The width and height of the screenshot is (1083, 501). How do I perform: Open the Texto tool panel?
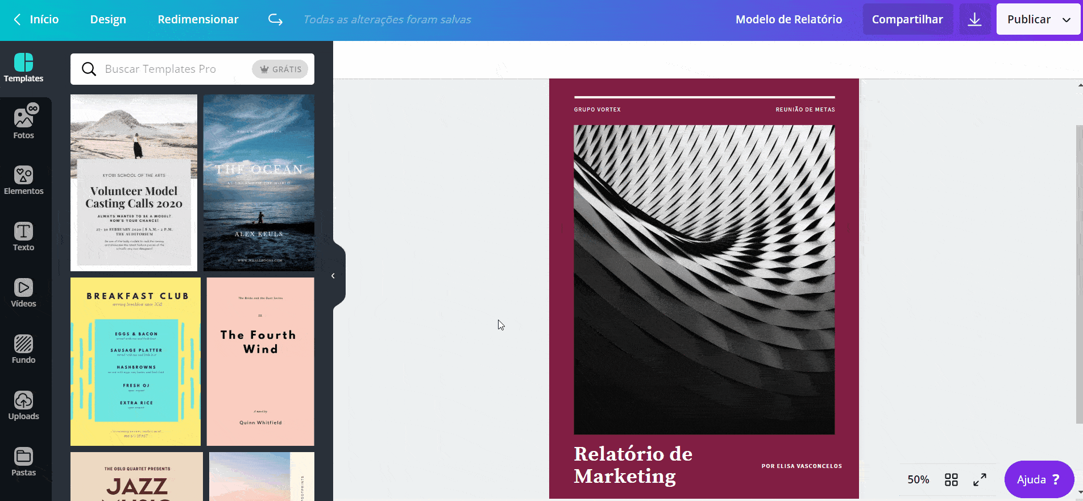click(23, 236)
